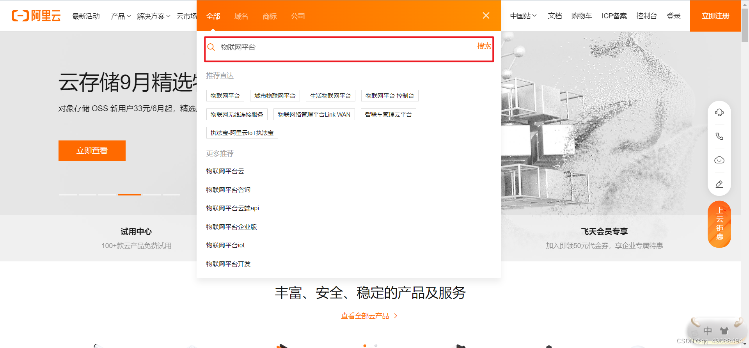Image resolution: width=749 pixels, height=348 pixels.
Task: Select the 物联网络管理平台Link WAN tag
Action: tap(314, 115)
